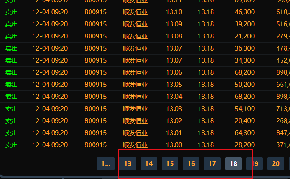The height and width of the screenshot is (179, 290).
Task: Select page 16 in the pager
Action: [191, 164]
